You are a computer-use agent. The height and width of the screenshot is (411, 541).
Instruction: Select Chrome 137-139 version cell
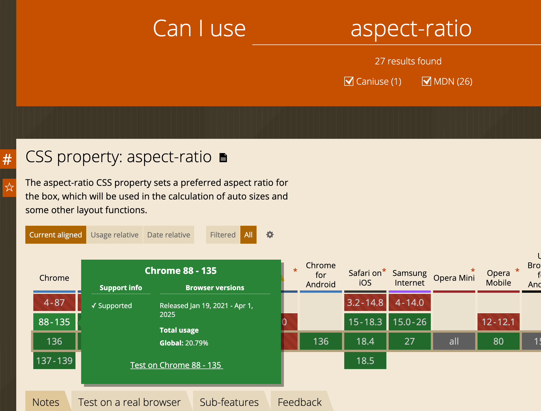point(54,361)
